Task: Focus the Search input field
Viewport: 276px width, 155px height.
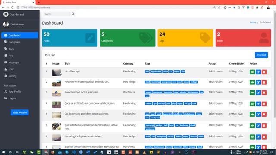Action: click(57, 14)
